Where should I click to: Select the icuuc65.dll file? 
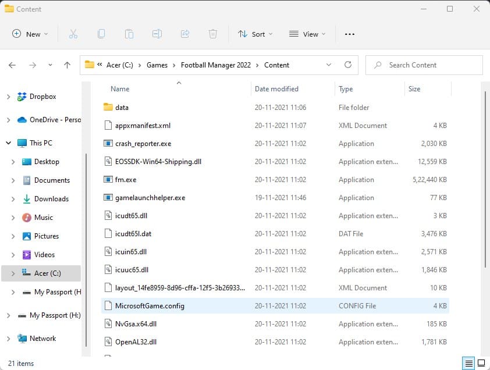275,270
